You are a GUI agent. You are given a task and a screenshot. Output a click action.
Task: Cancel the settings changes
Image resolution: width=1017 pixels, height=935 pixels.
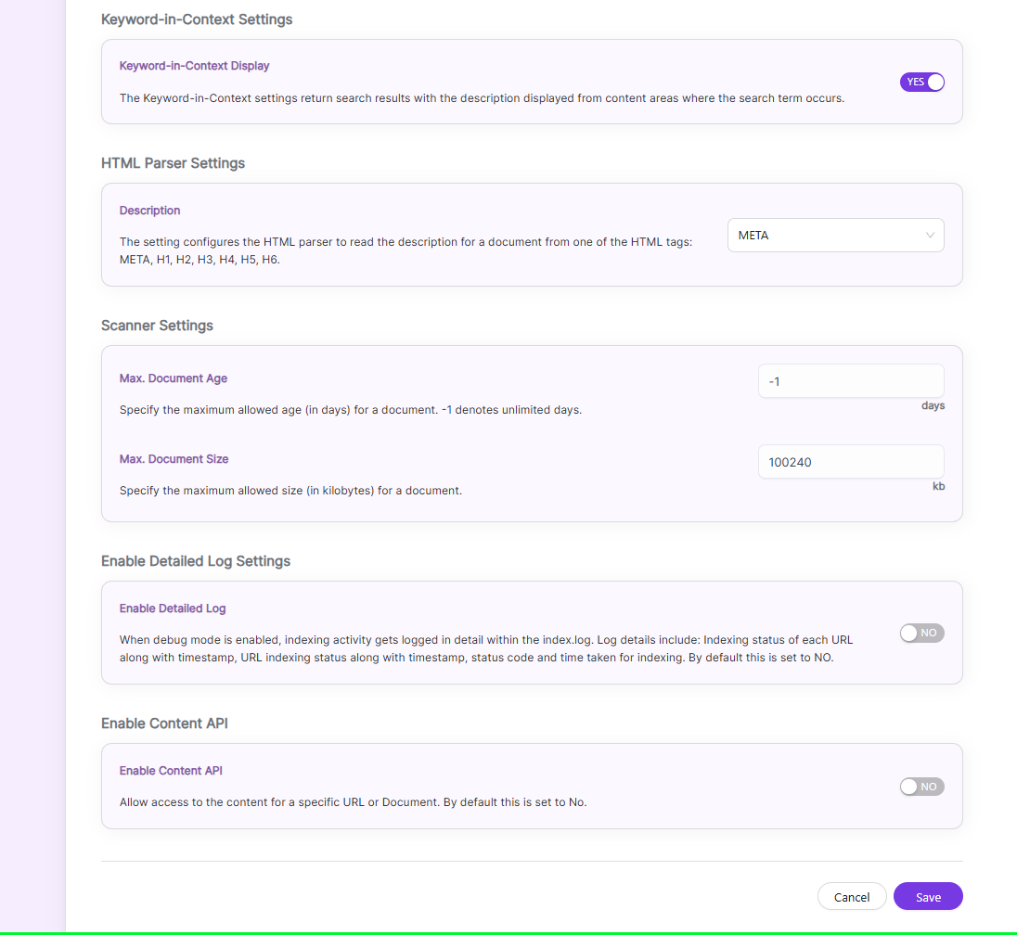[x=851, y=897]
